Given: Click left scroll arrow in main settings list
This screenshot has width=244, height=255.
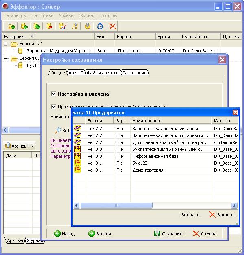Looking at the screenshot, I should pyautogui.click(x=5, y=130).
